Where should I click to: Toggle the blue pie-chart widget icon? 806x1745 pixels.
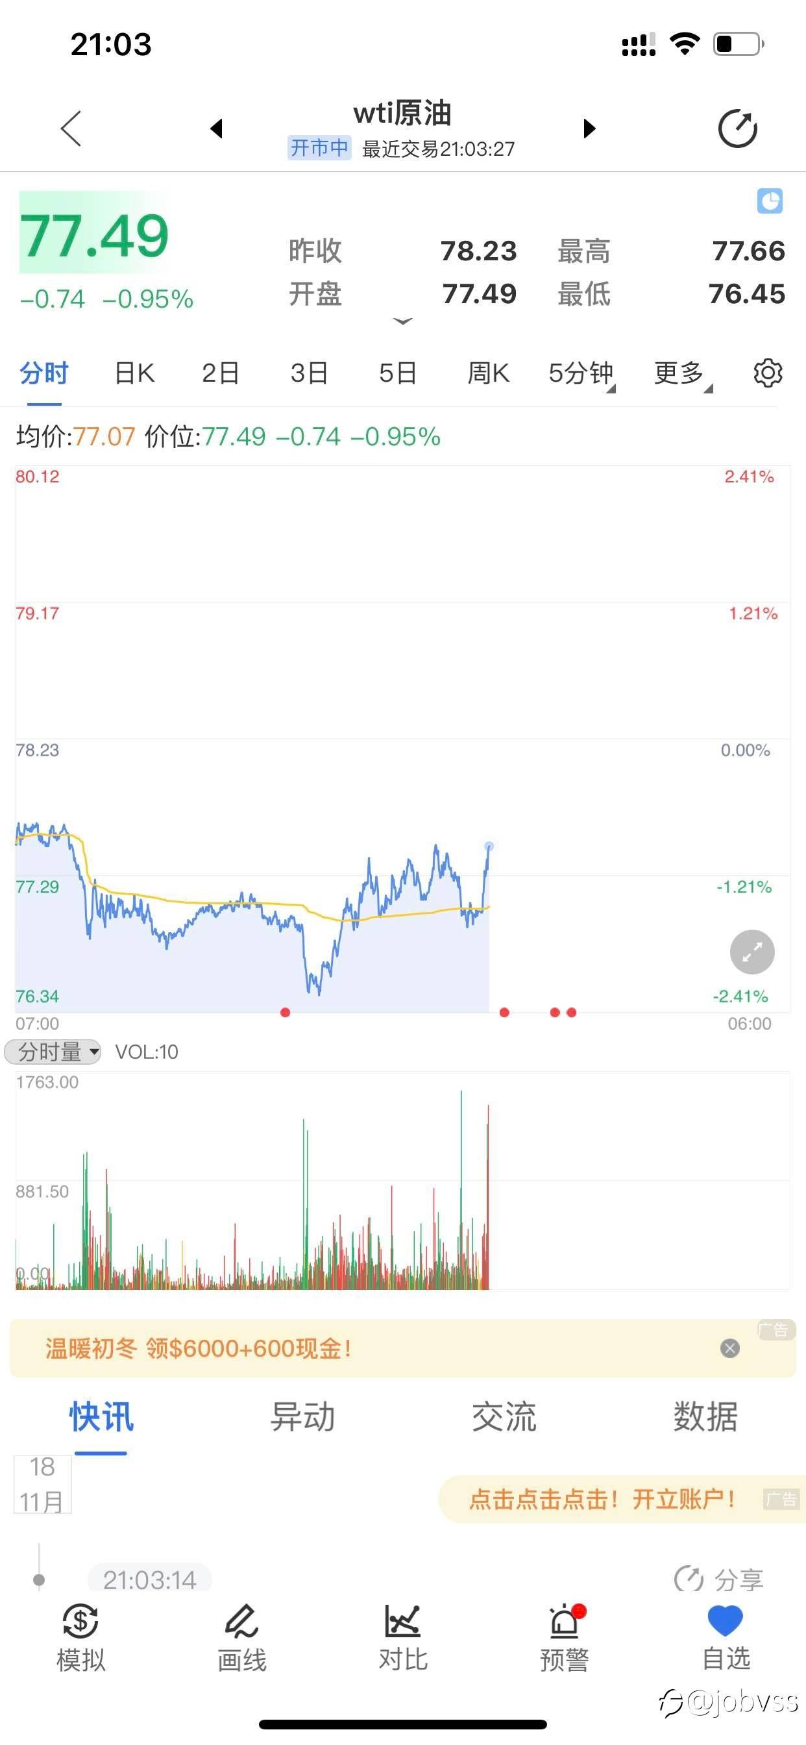[770, 201]
